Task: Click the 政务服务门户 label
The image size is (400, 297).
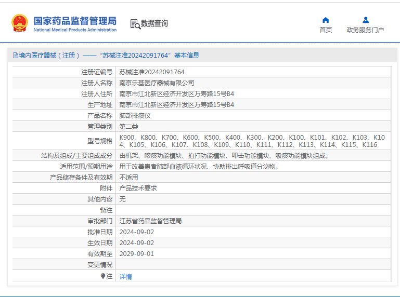Action: click(x=365, y=30)
